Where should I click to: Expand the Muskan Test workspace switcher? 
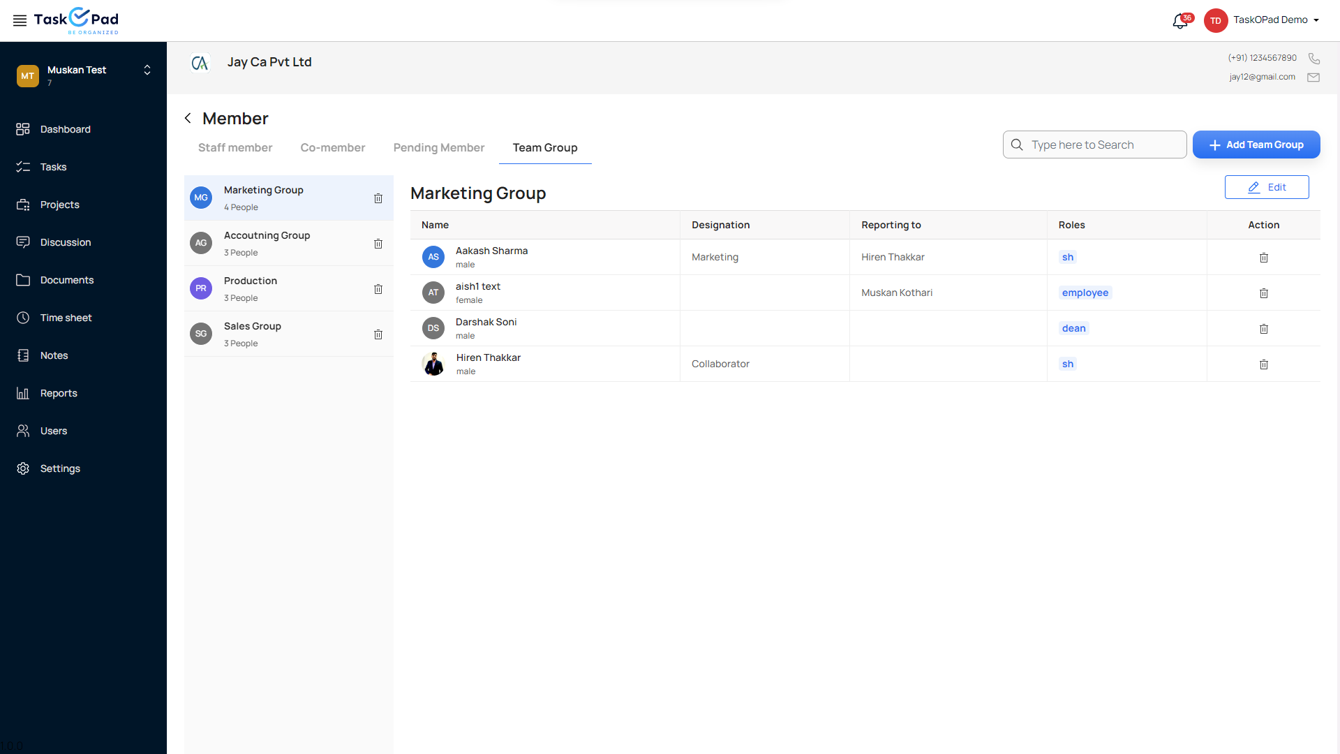[x=147, y=70]
